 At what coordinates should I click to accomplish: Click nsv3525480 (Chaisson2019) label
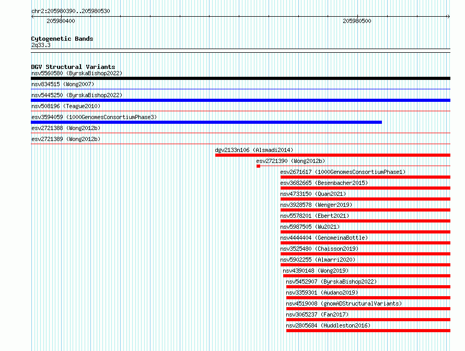(x=319, y=249)
